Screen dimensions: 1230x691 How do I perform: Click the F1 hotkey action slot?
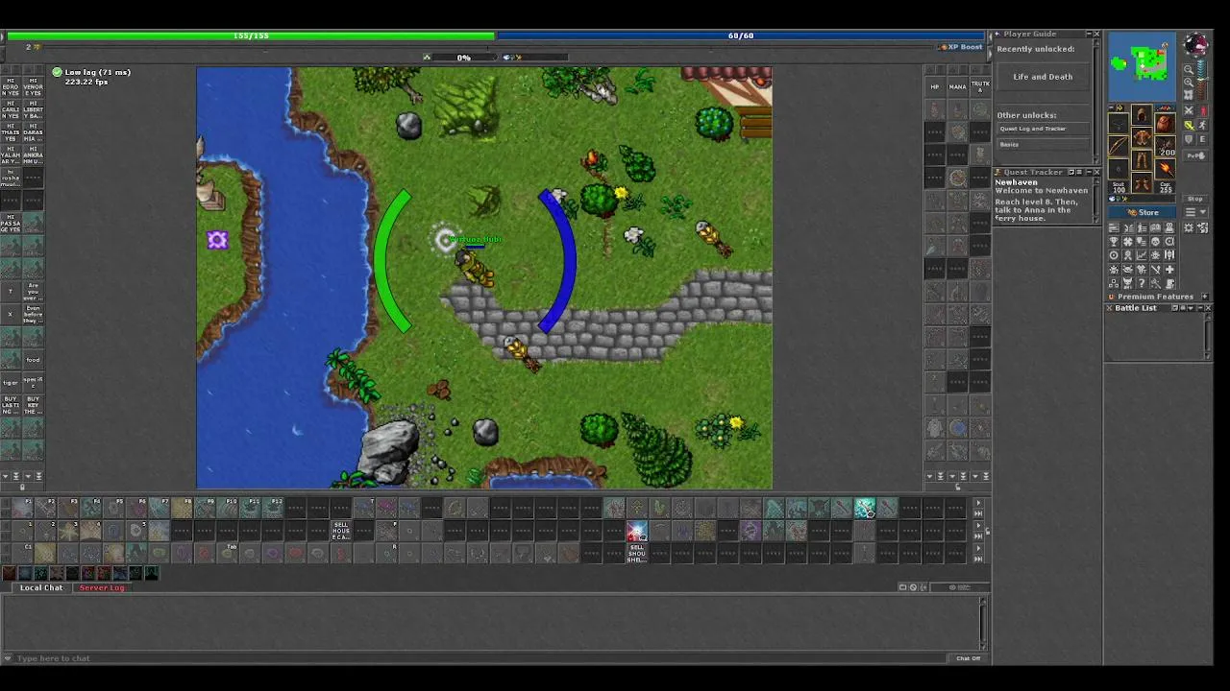coord(23,508)
